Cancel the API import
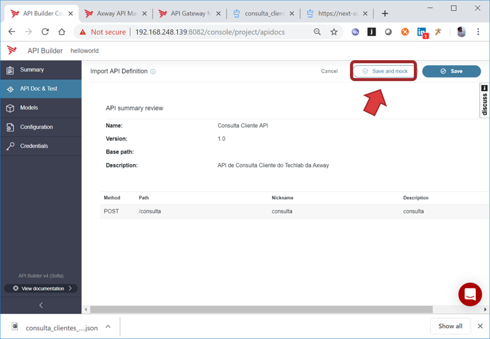This screenshot has height=339, width=490. coord(329,71)
